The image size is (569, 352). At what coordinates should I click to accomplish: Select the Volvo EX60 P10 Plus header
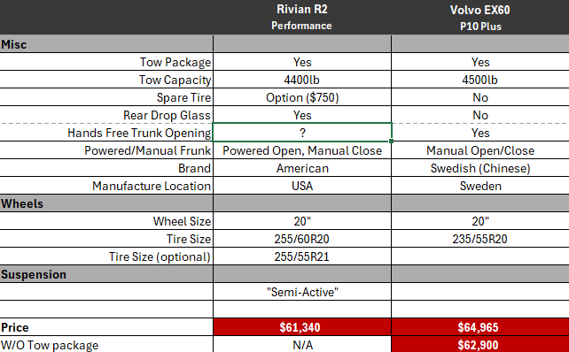480,17
